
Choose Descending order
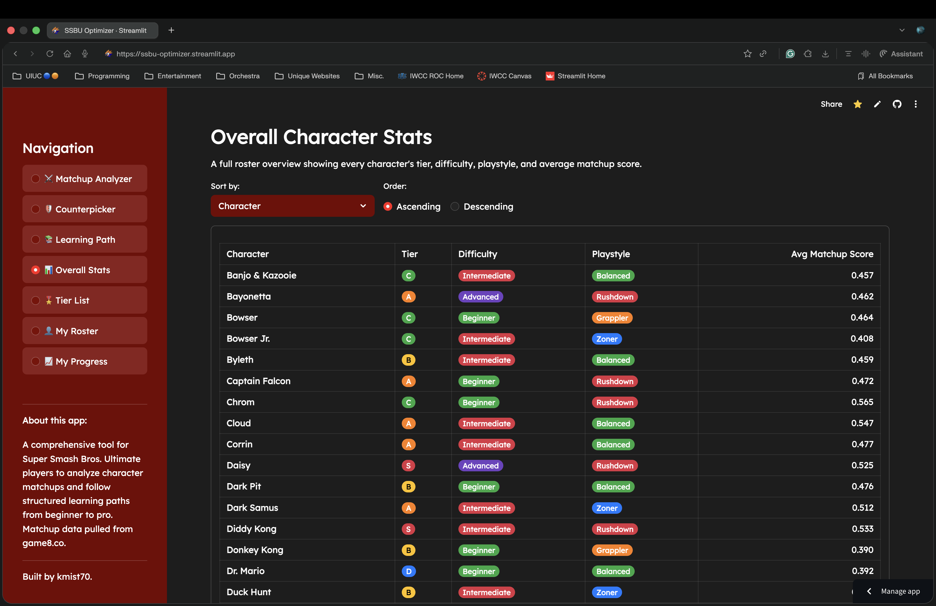482,206
